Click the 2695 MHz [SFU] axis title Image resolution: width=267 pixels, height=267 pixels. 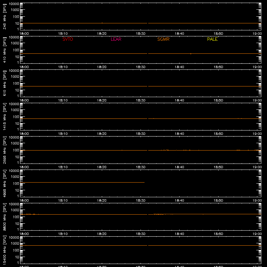(x=4, y=150)
